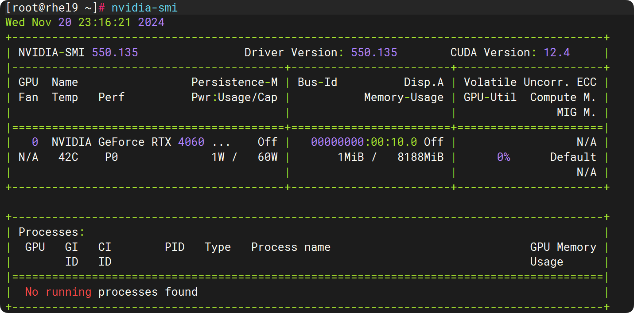Click the bus ID 00000000:00:10.0
This screenshot has width=634, height=313.
point(364,142)
